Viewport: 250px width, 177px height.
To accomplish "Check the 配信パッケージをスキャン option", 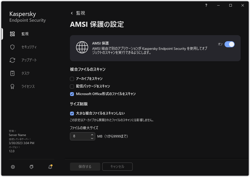I will [72, 86].
